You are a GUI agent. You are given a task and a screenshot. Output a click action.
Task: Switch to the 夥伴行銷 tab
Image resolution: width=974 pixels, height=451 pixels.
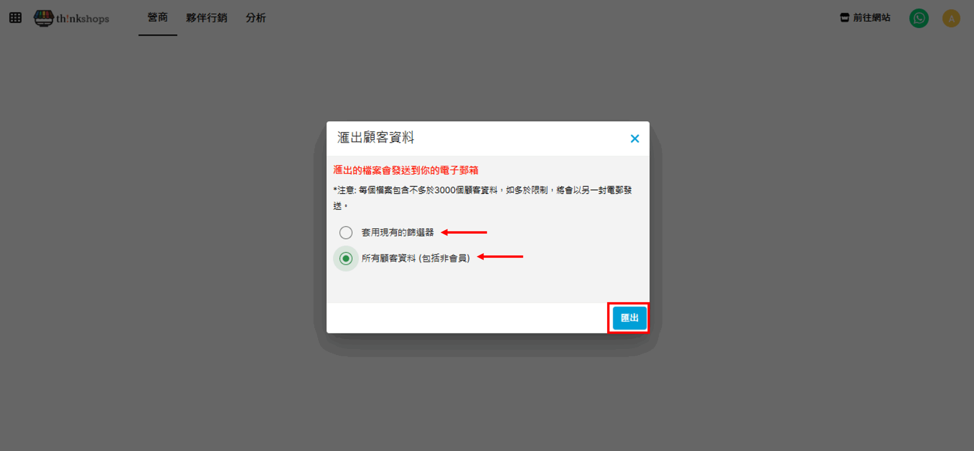point(207,18)
